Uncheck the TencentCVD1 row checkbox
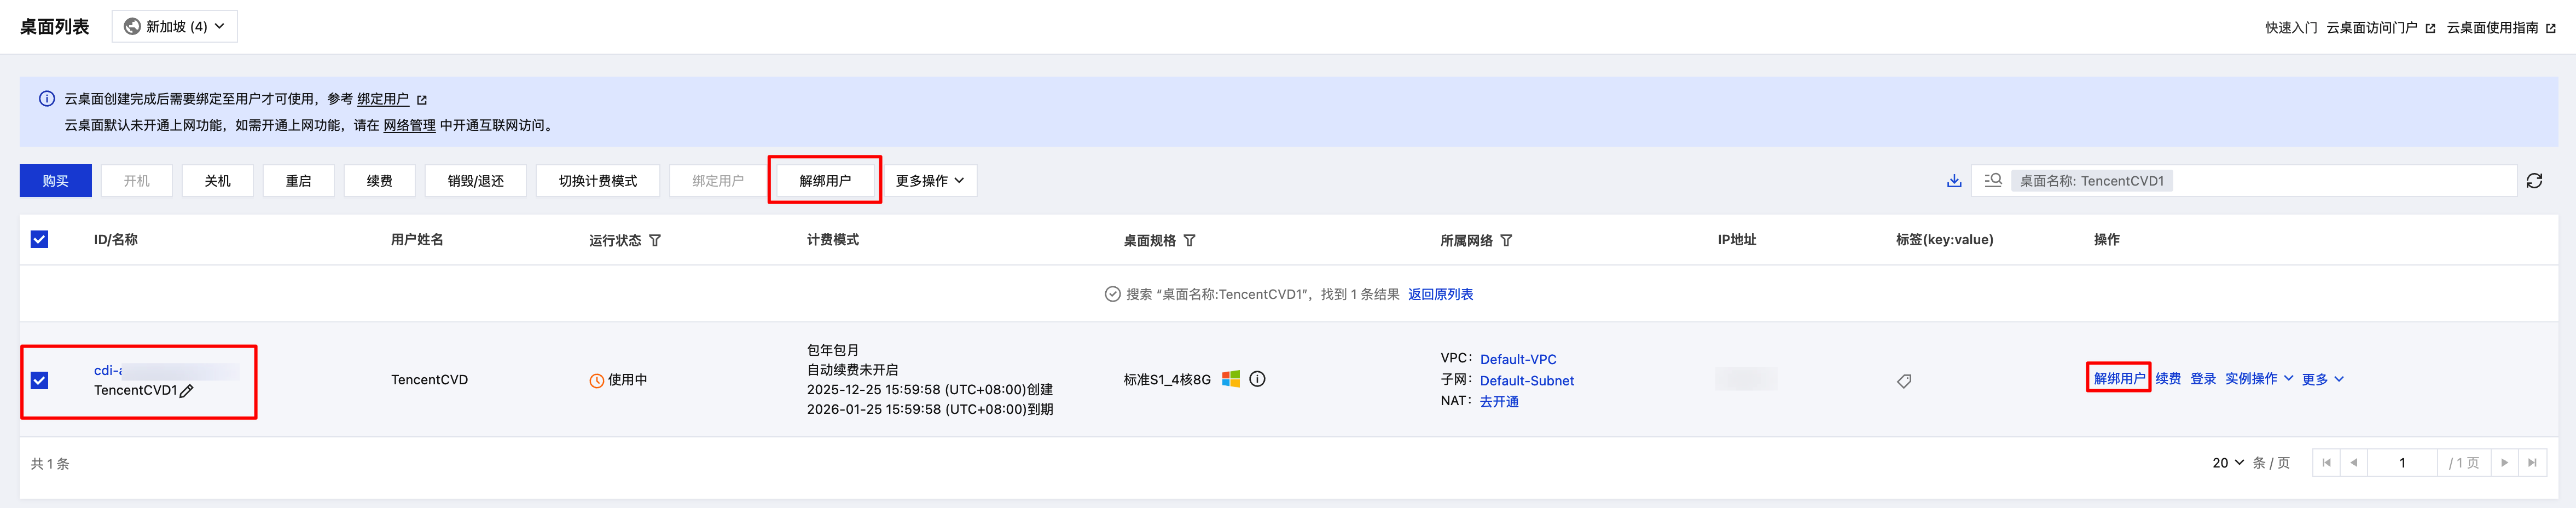 [39, 380]
